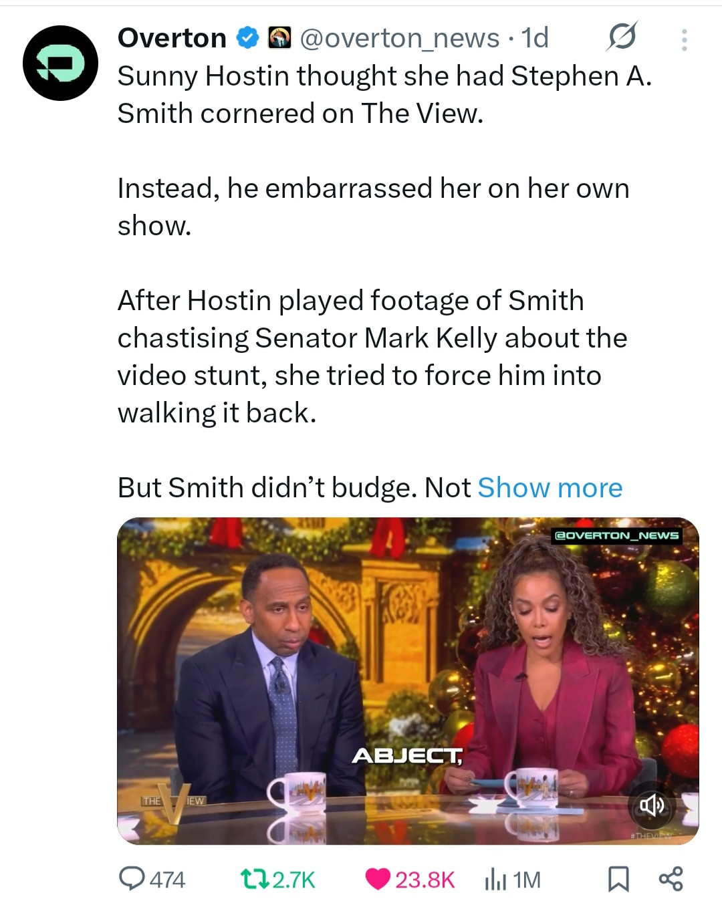This screenshot has width=722, height=909.
Task: Play the video of The View clip
Action: pyautogui.click(x=408, y=681)
